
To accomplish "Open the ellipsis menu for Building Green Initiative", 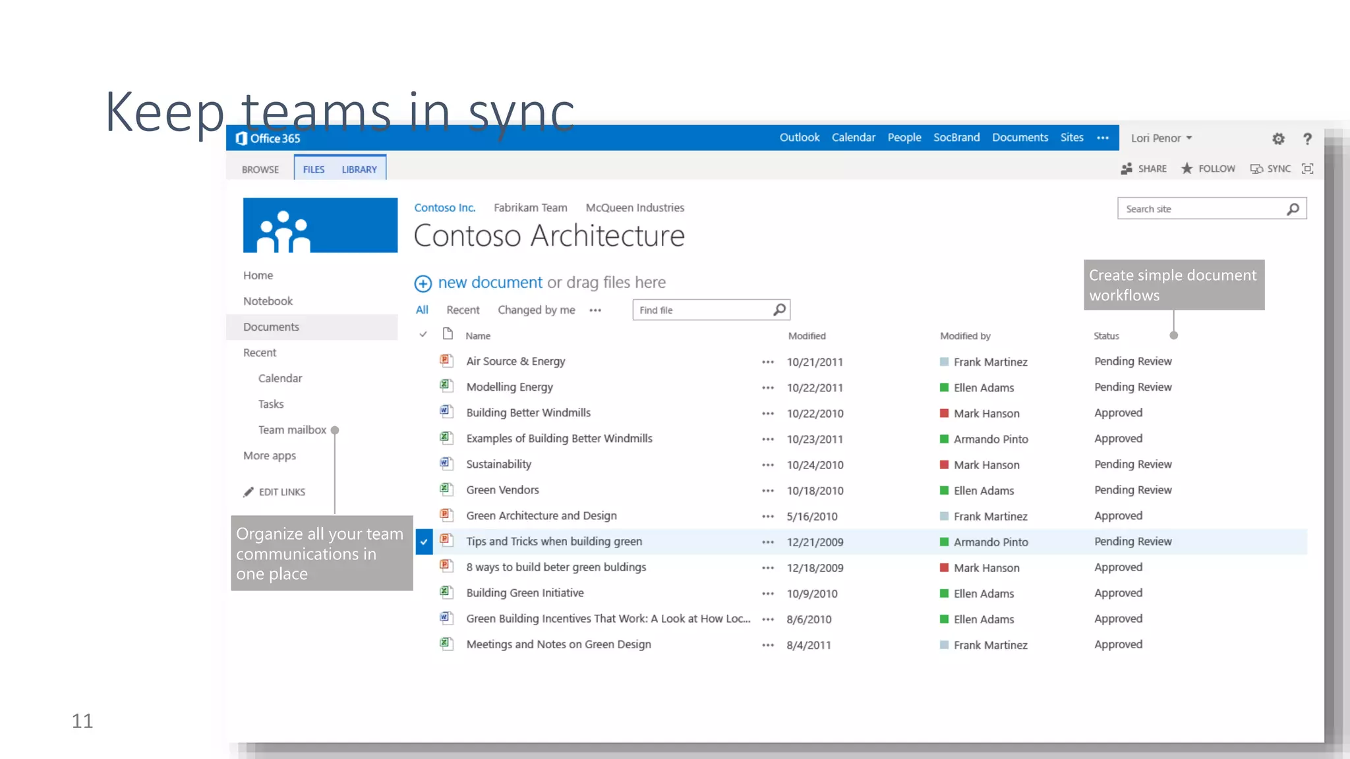I will [x=768, y=594].
